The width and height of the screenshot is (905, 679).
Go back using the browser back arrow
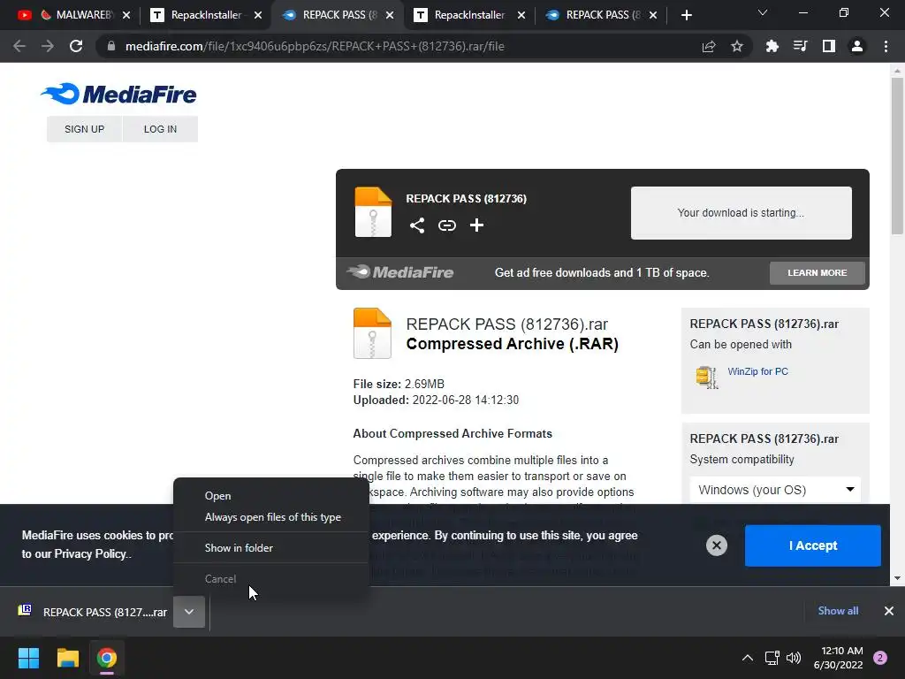coord(19,46)
